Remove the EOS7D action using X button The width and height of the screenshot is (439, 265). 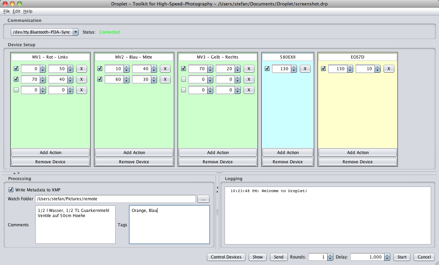point(389,69)
